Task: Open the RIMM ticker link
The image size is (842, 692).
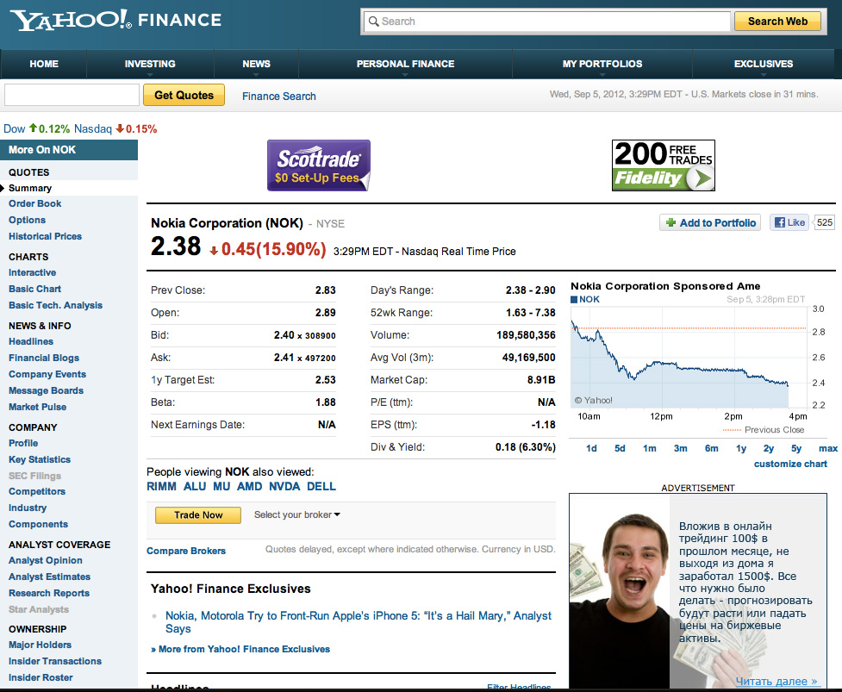Action: tap(161, 486)
